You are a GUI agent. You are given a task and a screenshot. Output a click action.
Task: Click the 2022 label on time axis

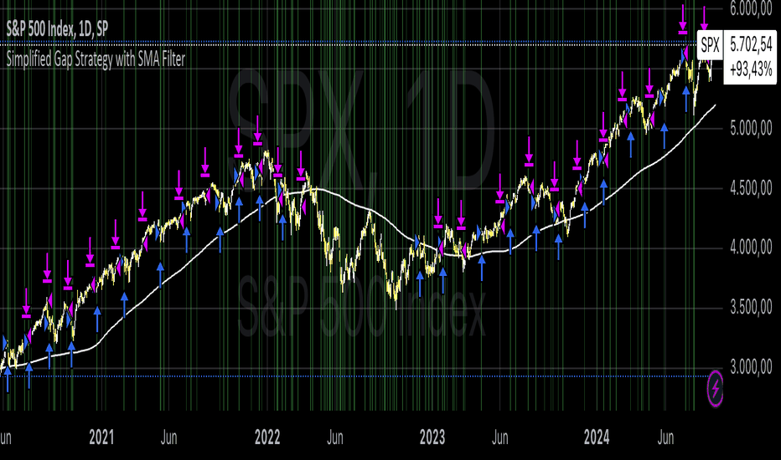point(267,437)
